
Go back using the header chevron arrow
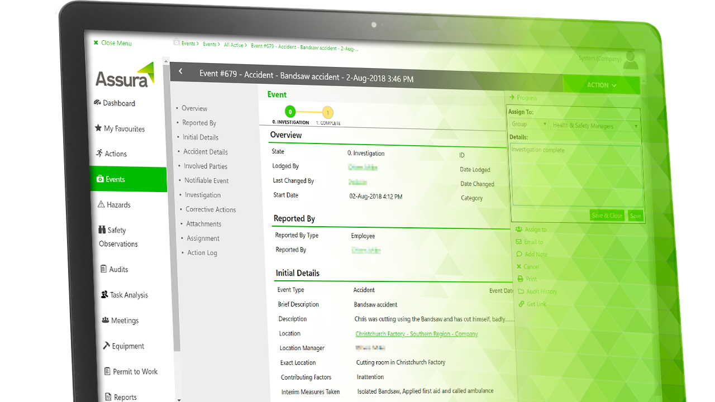pyautogui.click(x=180, y=71)
